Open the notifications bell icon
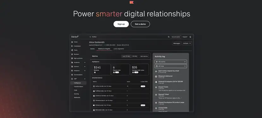This screenshot has width=262, height=118. point(190,37)
